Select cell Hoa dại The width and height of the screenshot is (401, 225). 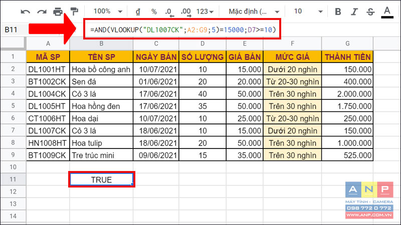point(102,118)
